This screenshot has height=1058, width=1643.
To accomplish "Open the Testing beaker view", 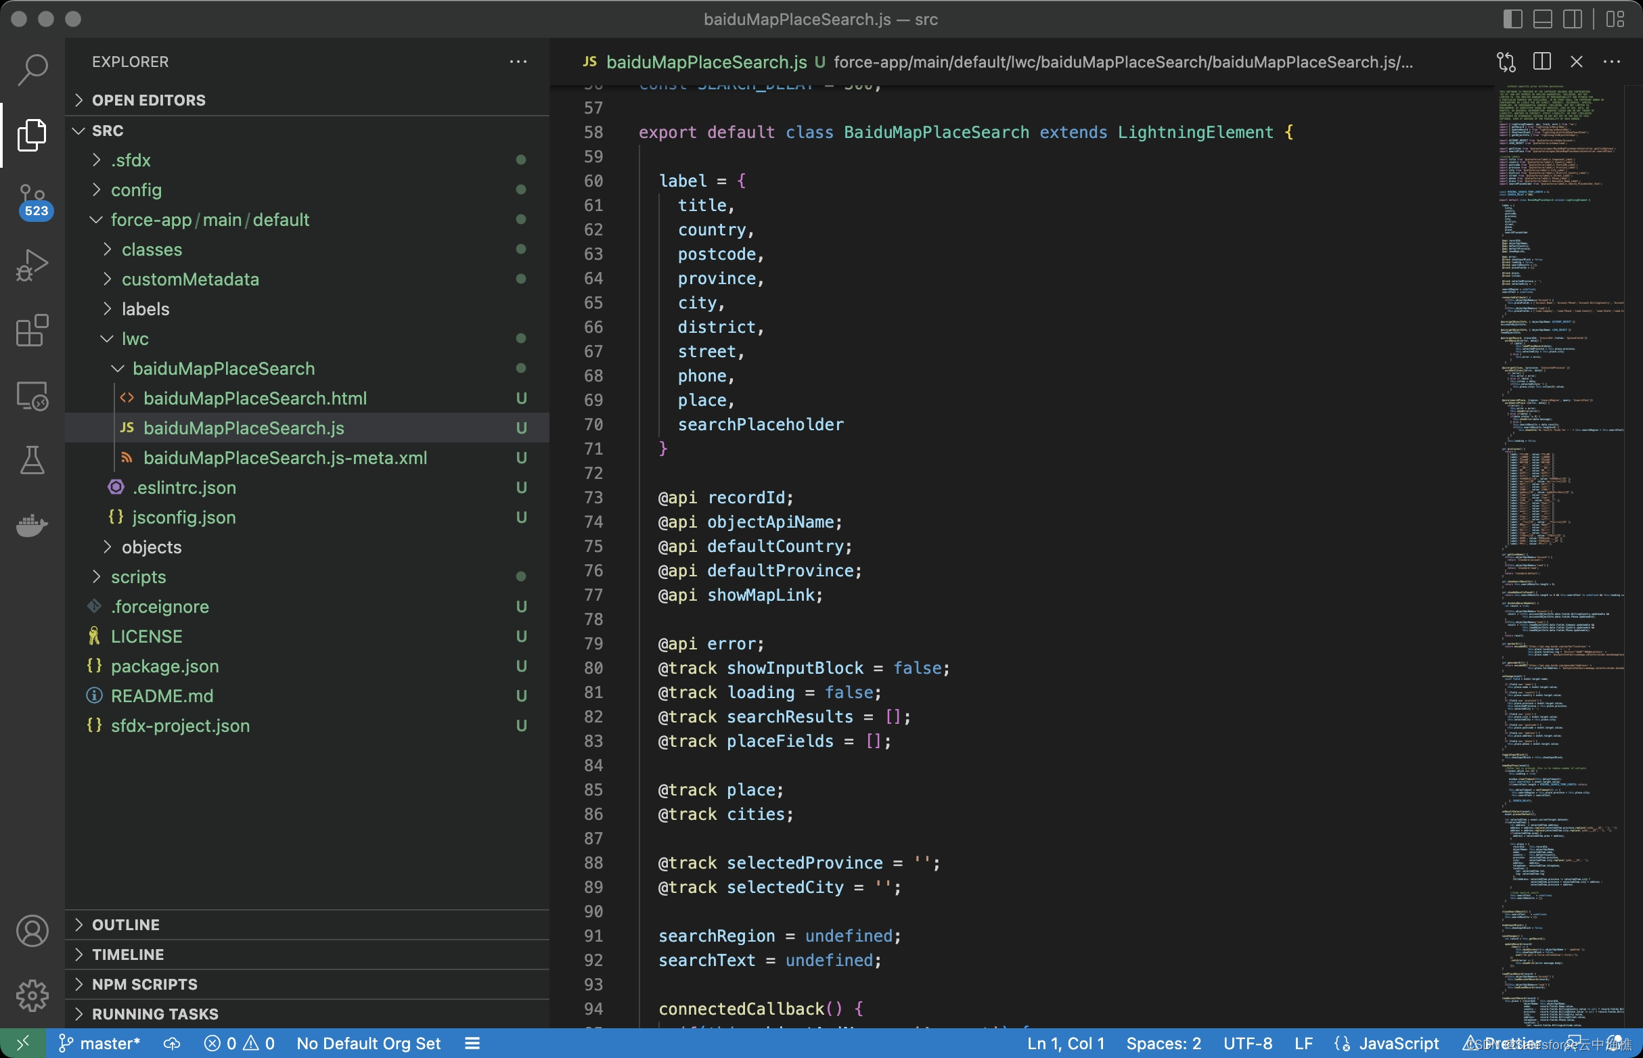I will 32,460.
